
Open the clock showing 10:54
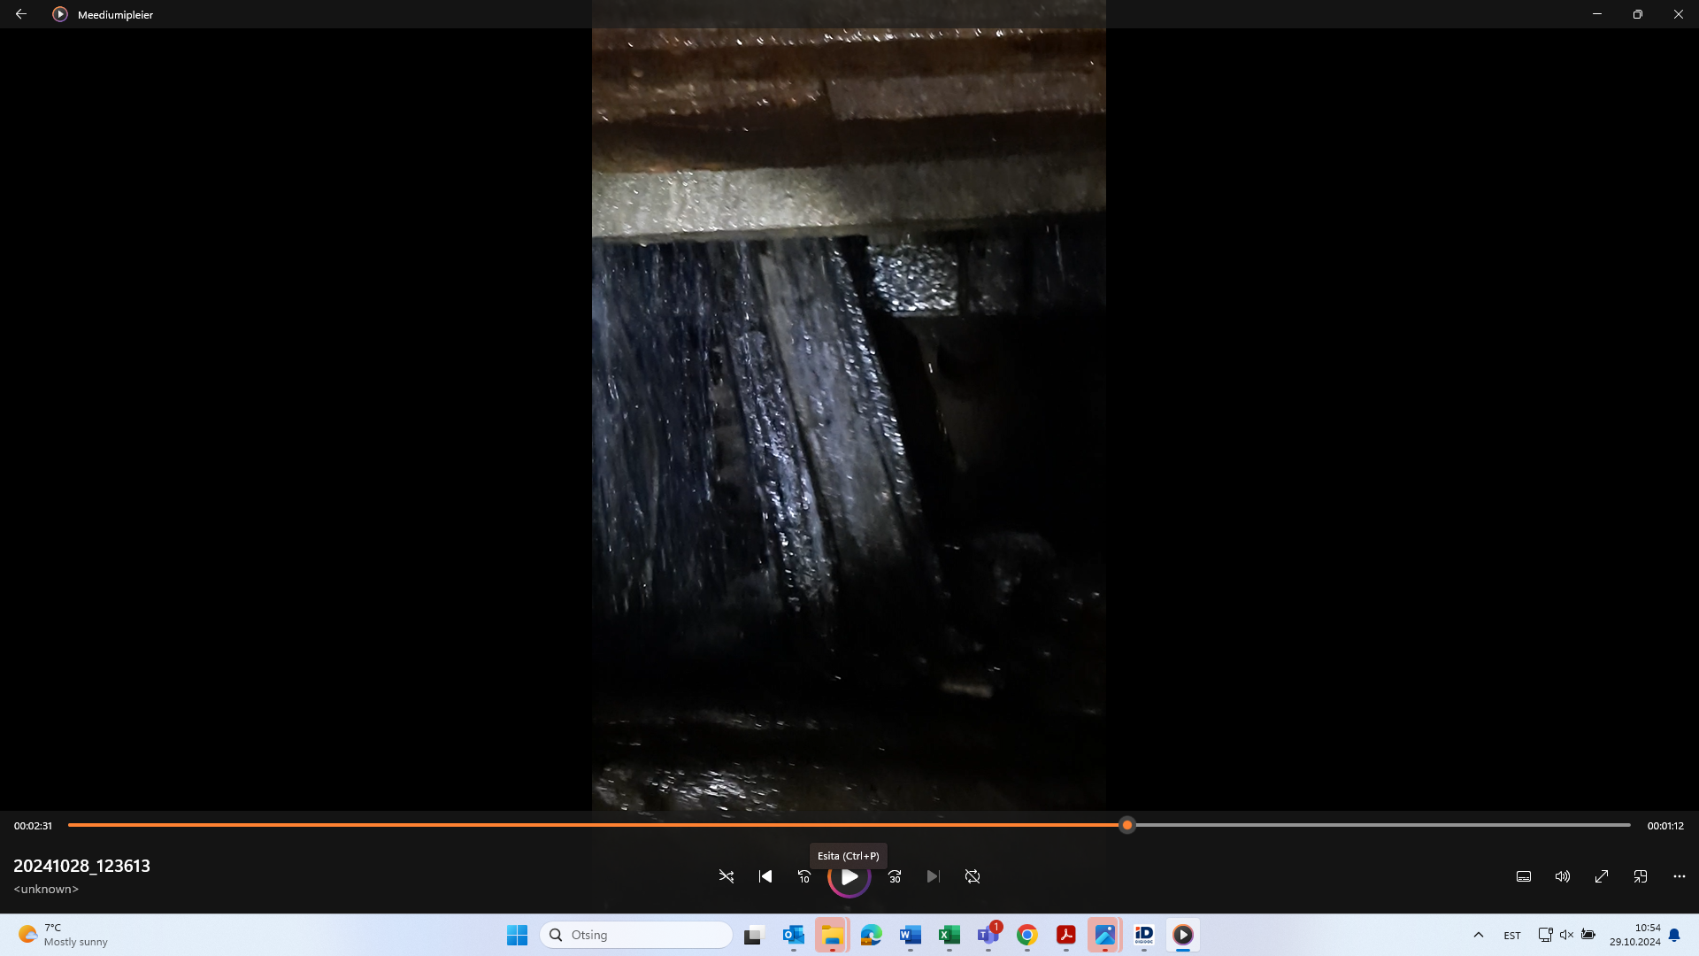coord(1634,935)
